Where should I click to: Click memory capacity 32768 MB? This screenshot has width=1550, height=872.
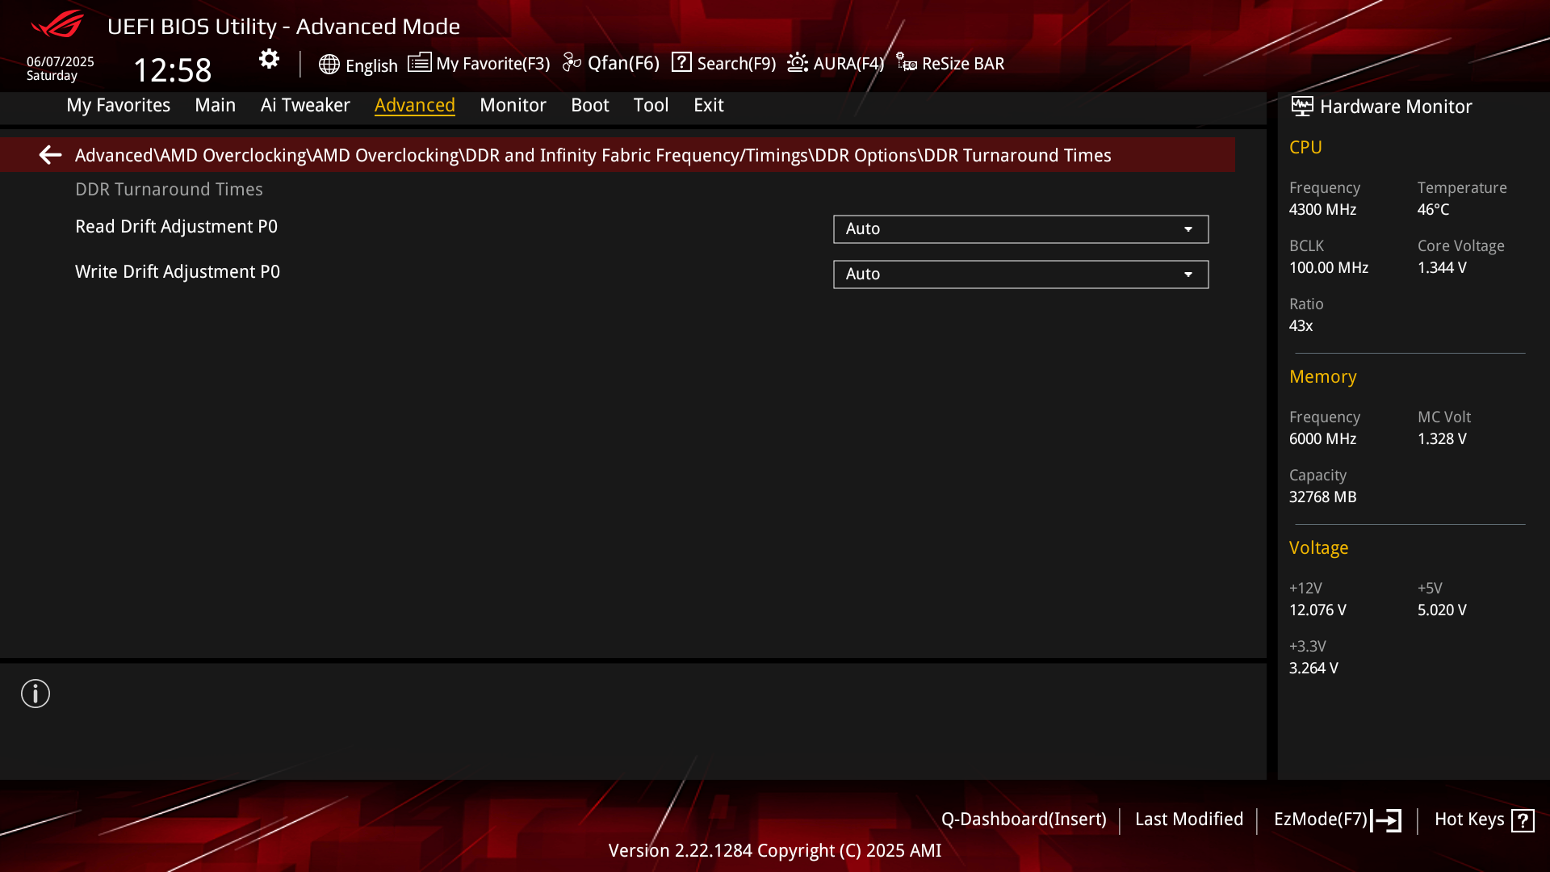(1322, 497)
